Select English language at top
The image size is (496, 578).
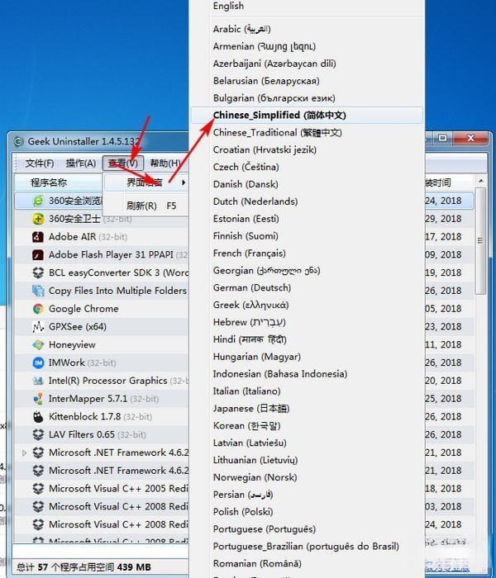click(x=307, y=7)
